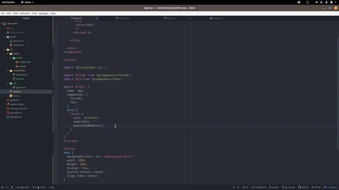
Task: Open the Edit menu
Action: 9,13
